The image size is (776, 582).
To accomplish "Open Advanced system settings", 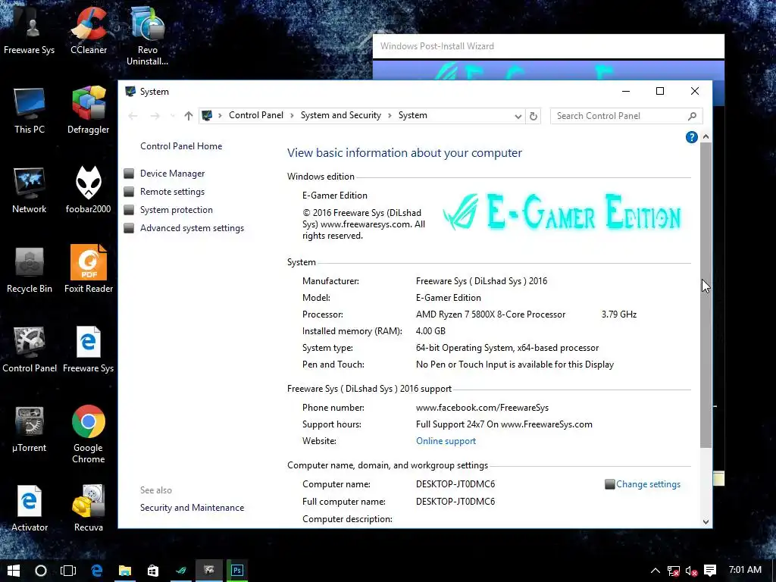I will pyautogui.click(x=192, y=228).
